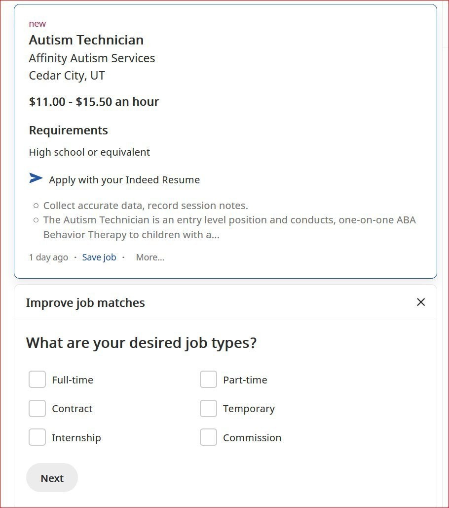The height and width of the screenshot is (508, 449).
Task: Select the Contract checkbox
Action: click(37, 408)
